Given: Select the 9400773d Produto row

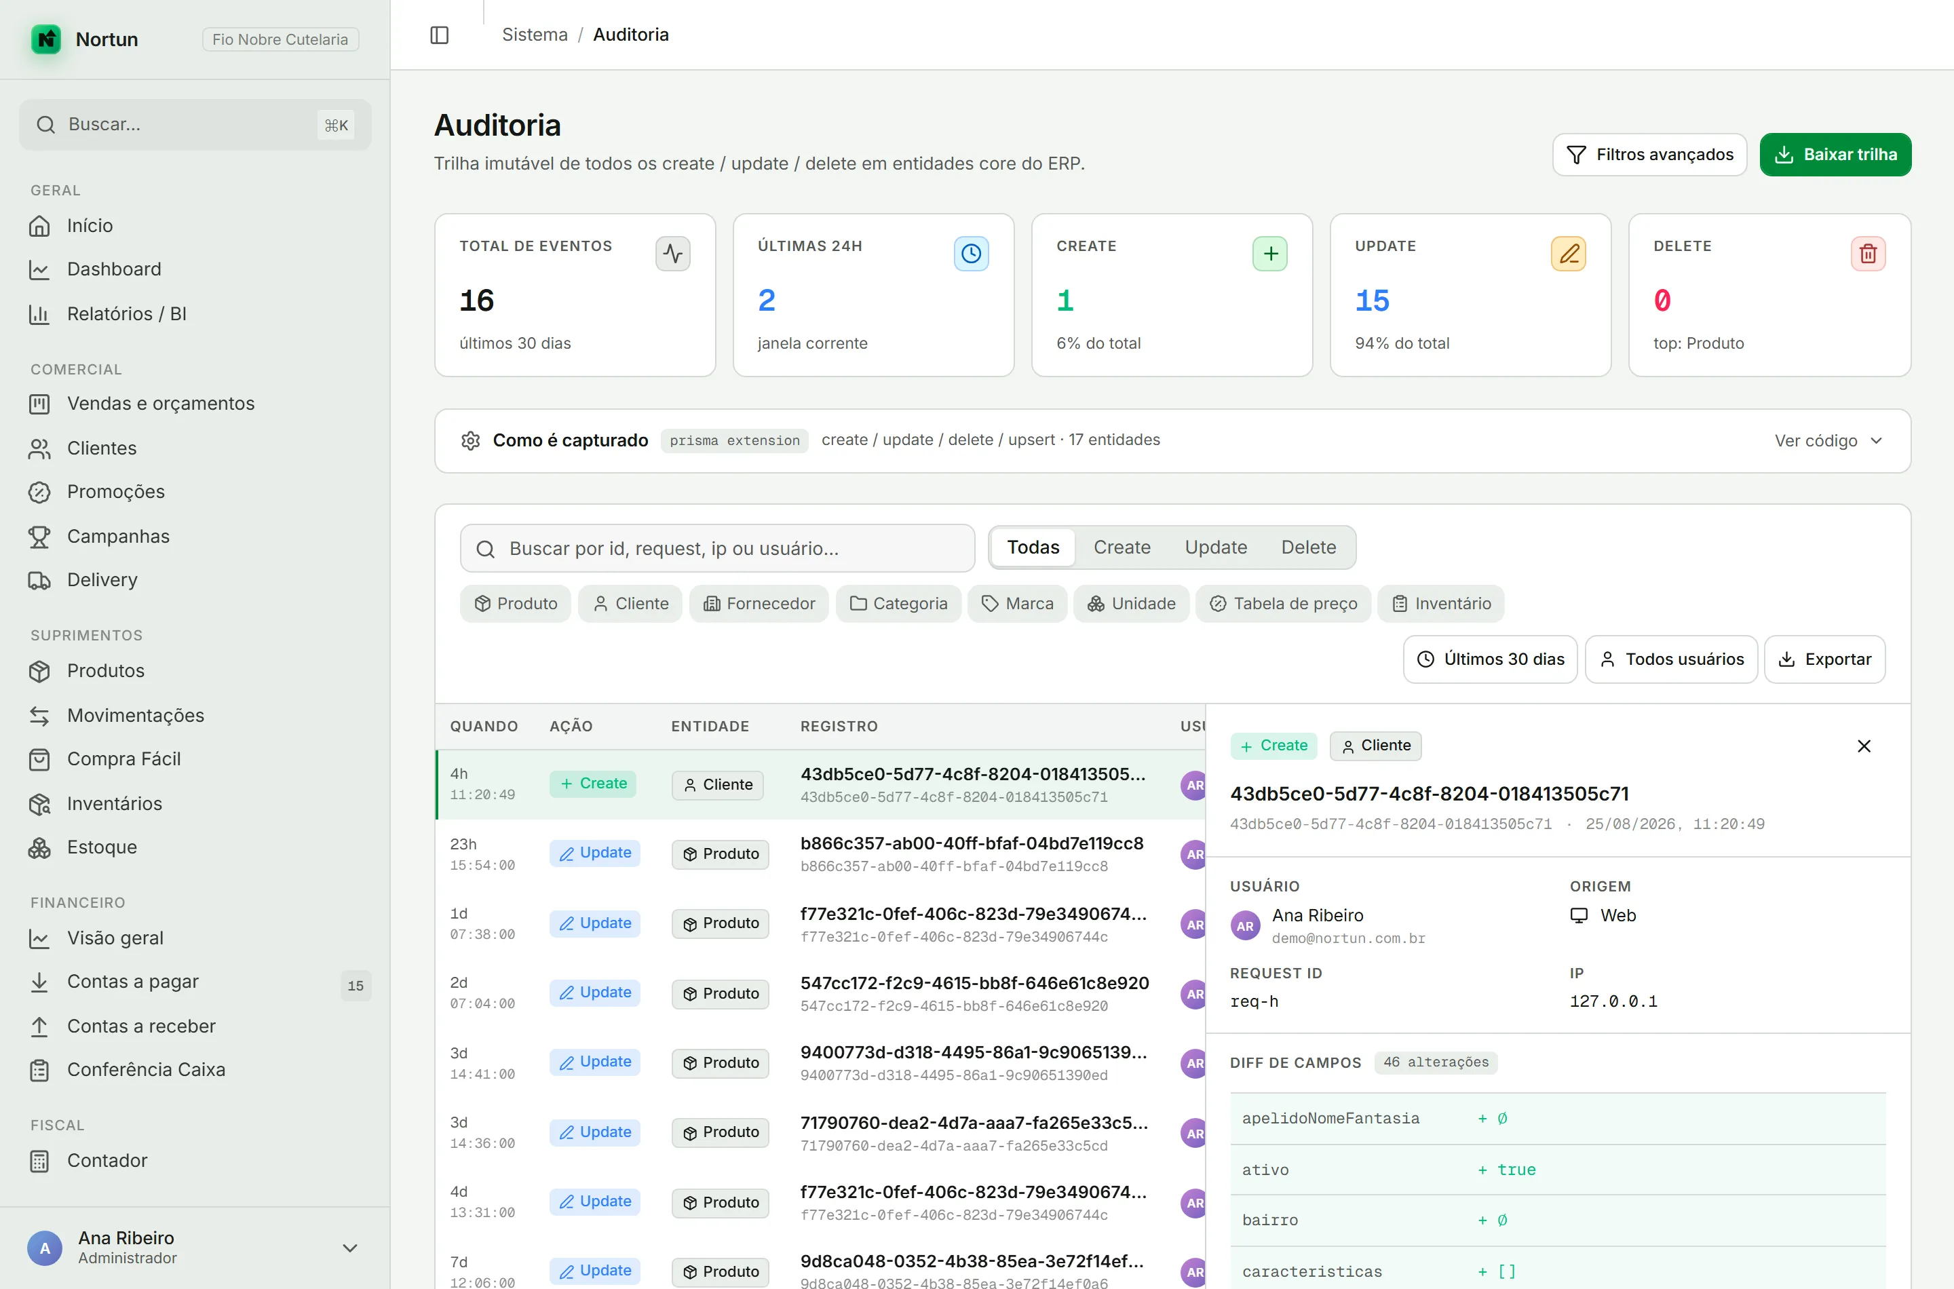Looking at the screenshot, I should 820,1064.
